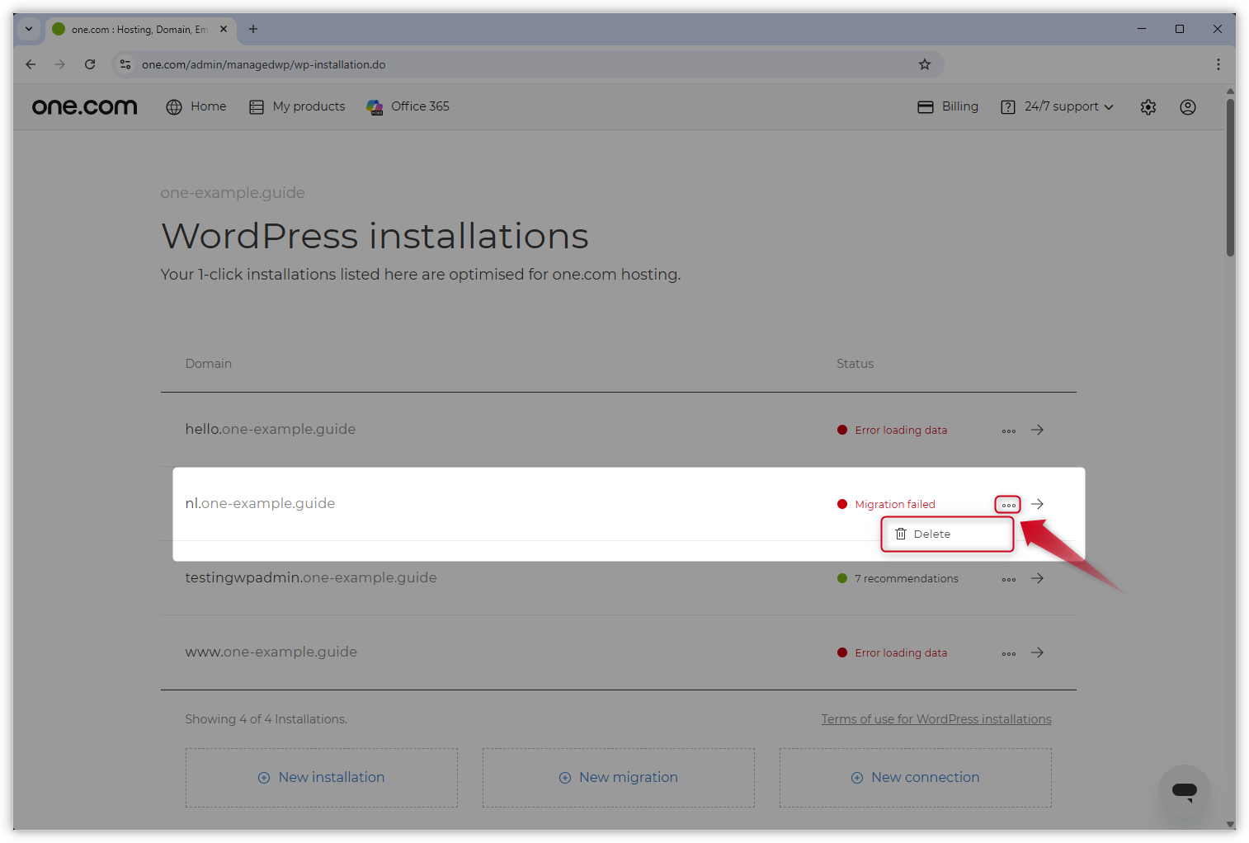Viewport: 1249px width, 843px height.
Task: Open settings gear icon
Action: [x=1148, y=106]
